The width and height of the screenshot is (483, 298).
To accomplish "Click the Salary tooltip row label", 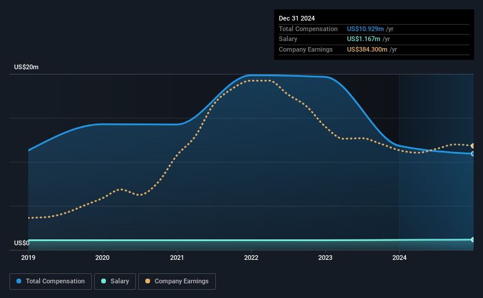I will pos(288,39).
